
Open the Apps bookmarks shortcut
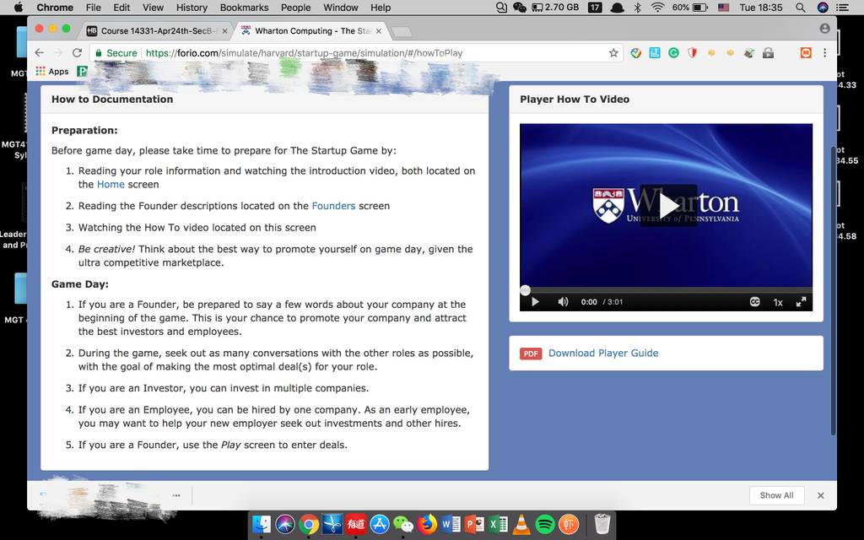point(52,71)
